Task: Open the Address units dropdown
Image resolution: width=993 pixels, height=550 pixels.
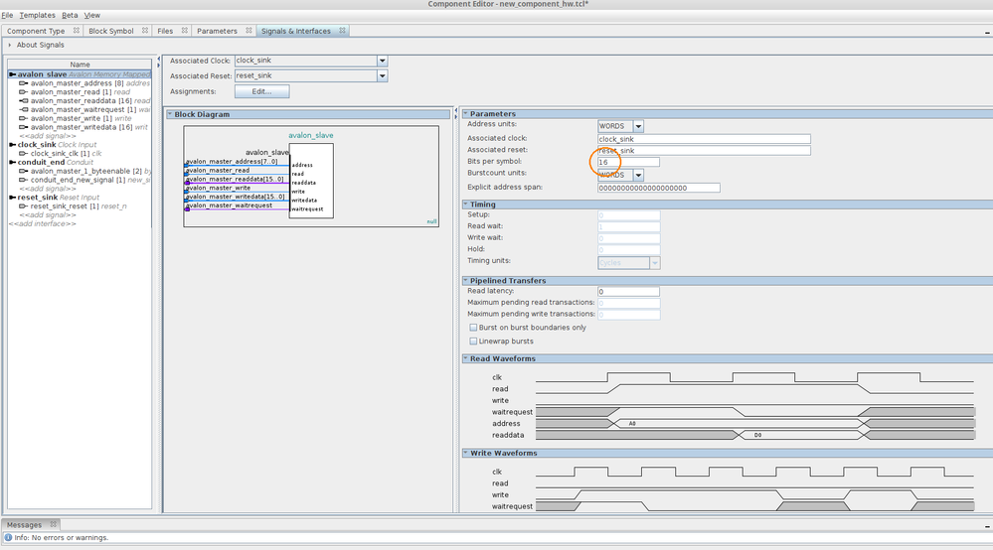Action: click(x=638, y=126)
